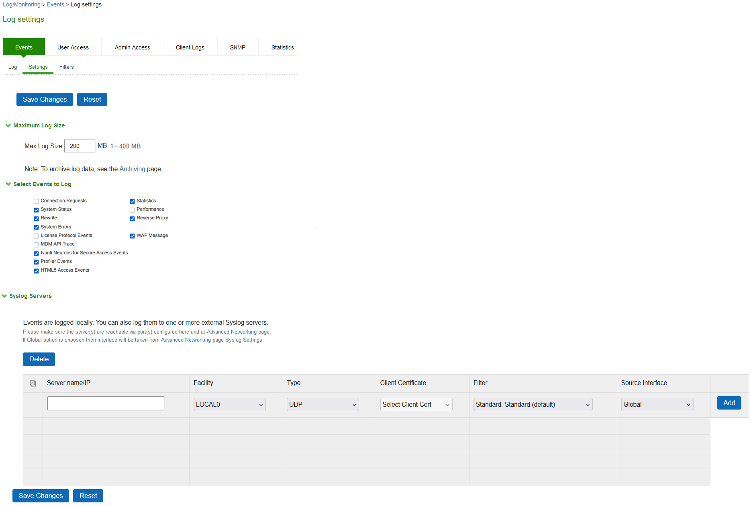Click the top Reset button
This screenshot has height=506, width=751.
click(92, 100)
